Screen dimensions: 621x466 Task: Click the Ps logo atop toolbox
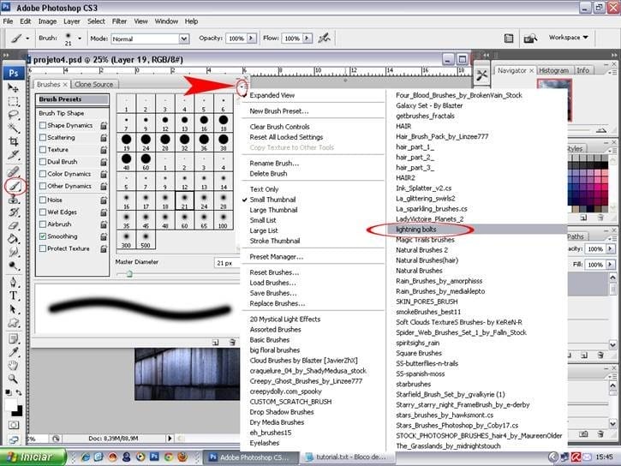coord(13,73)
